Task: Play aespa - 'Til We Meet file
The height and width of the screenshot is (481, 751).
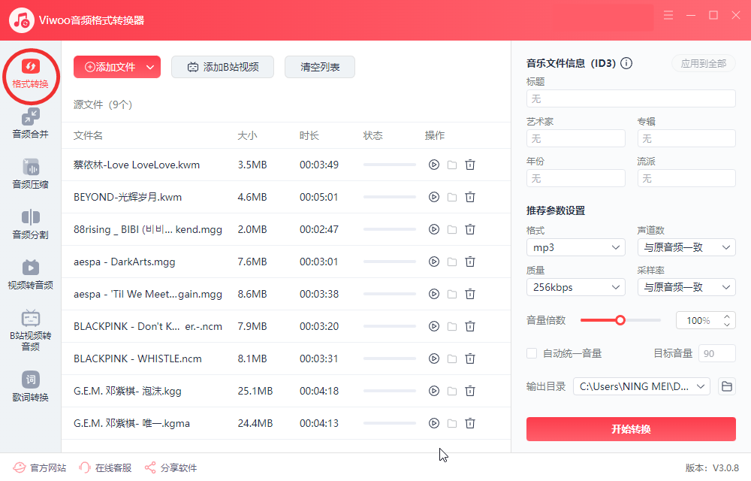Action: (434, 294)
